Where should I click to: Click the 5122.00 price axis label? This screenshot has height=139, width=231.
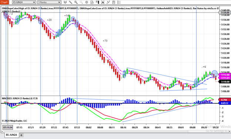click(x=225, y=53)
